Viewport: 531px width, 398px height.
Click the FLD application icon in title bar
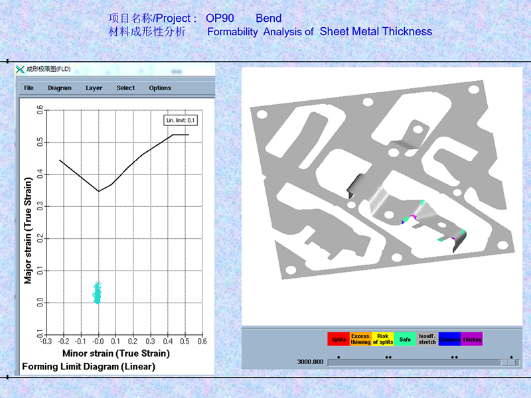(x=20, y=68)
